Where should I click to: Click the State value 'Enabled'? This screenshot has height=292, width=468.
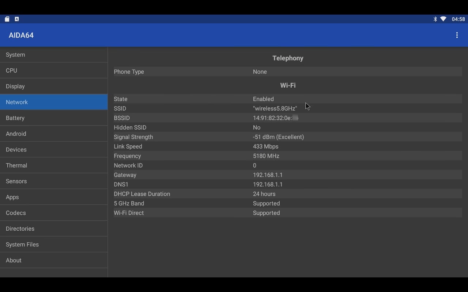(263, 99)
